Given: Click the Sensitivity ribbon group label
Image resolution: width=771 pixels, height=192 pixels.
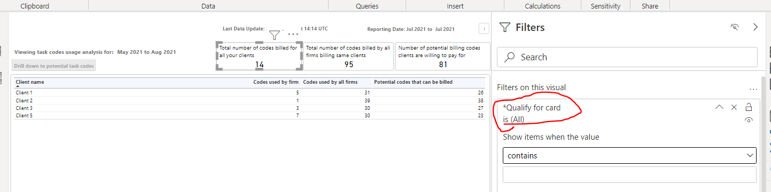Looking at the screenshot, I should tap(605, 6).
